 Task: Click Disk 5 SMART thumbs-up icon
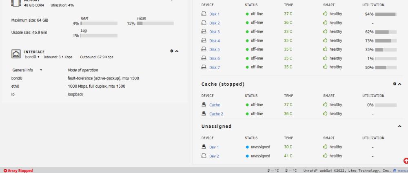325,49
